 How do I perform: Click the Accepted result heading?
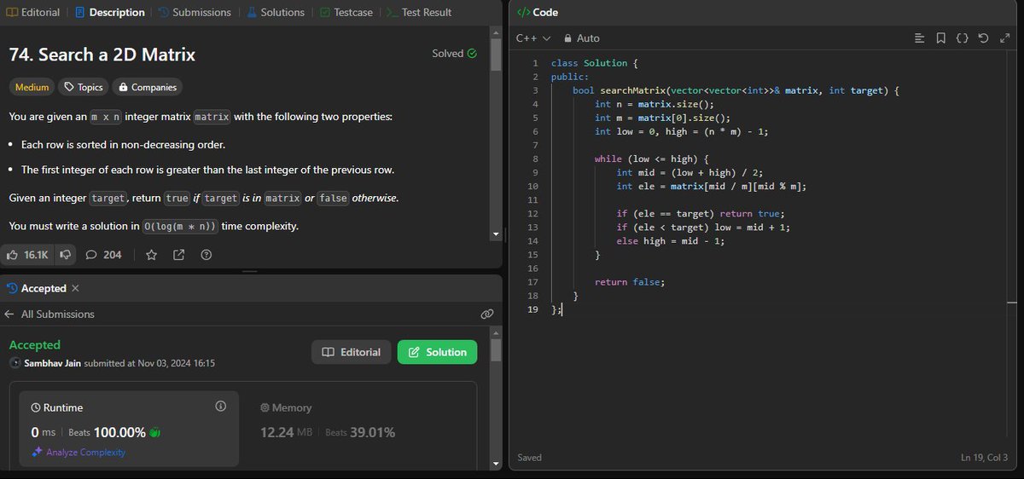pos(34,344)
